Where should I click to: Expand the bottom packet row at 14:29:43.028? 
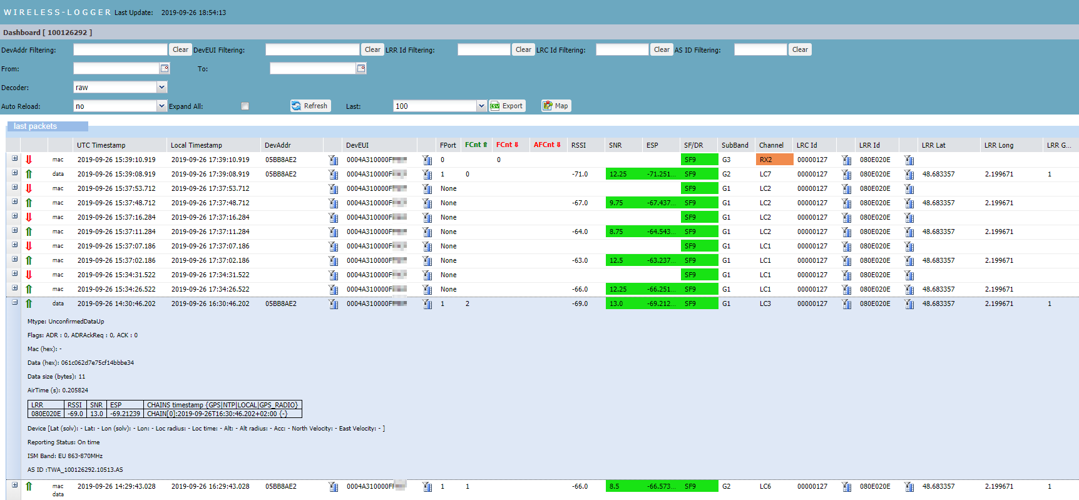tap(14, 485)
